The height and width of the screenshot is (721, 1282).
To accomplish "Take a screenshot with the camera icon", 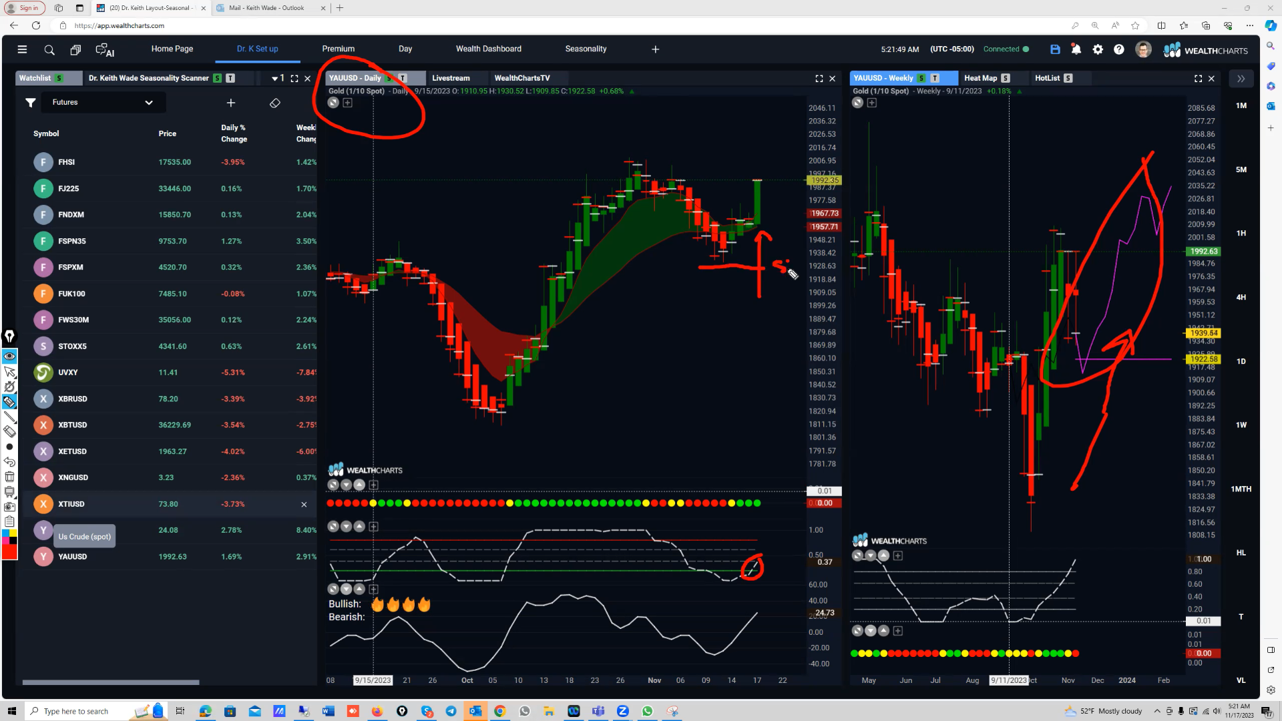I will (9, 507).
